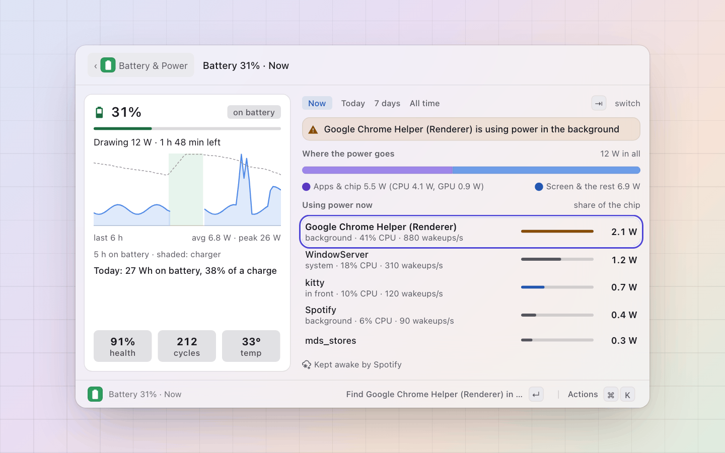Click the mds_stores chip share bar
The width and height of the screenshot is (725, 453).
pos(557,340)
